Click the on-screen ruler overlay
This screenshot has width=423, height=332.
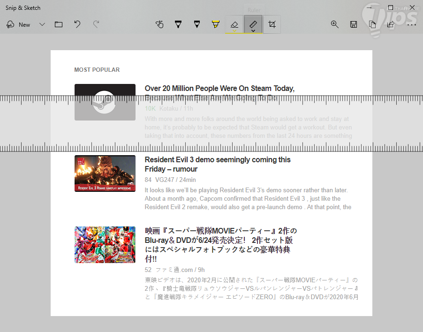(x=211, y=123)
